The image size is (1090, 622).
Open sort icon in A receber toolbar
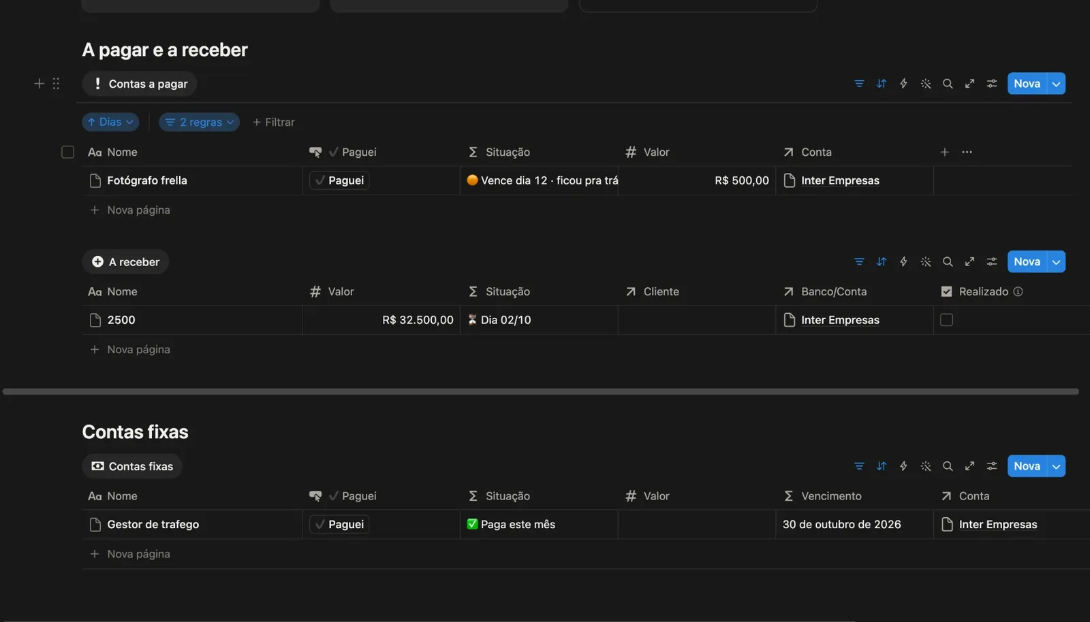click(882, 262)
